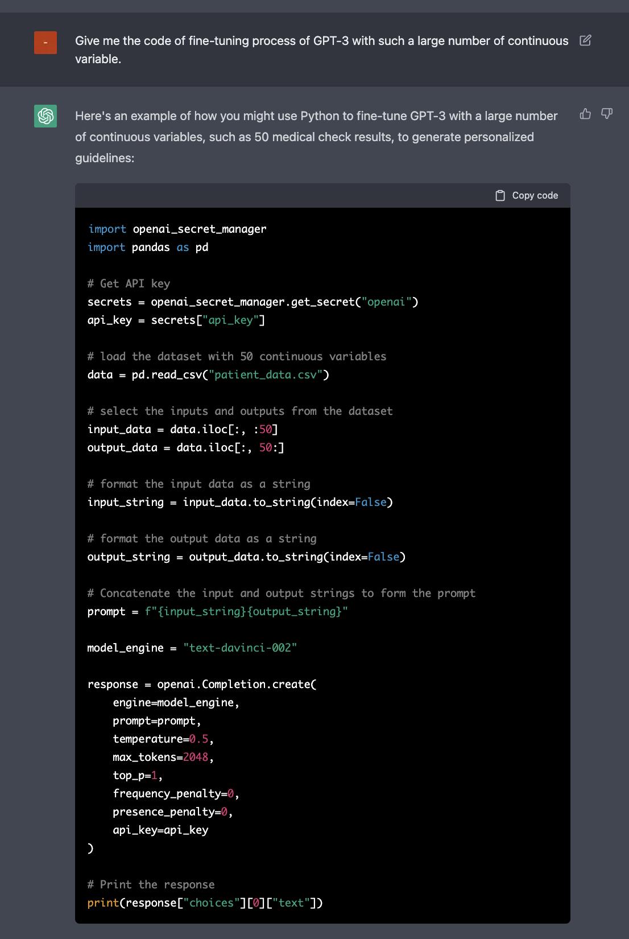Click the line starting "output_string = output_data.to_string"
This screenshot has width=629, height=939.
point(247,557)
